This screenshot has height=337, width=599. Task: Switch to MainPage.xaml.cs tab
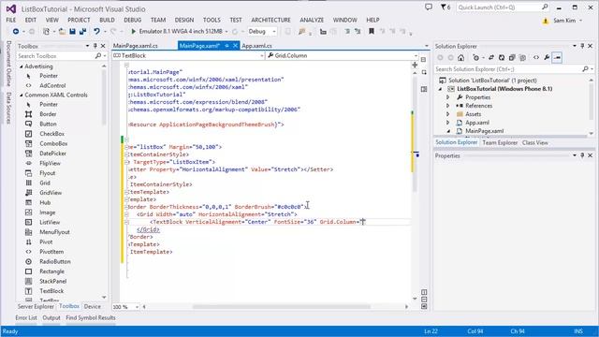pyautogui.click(x=136, y=46)
